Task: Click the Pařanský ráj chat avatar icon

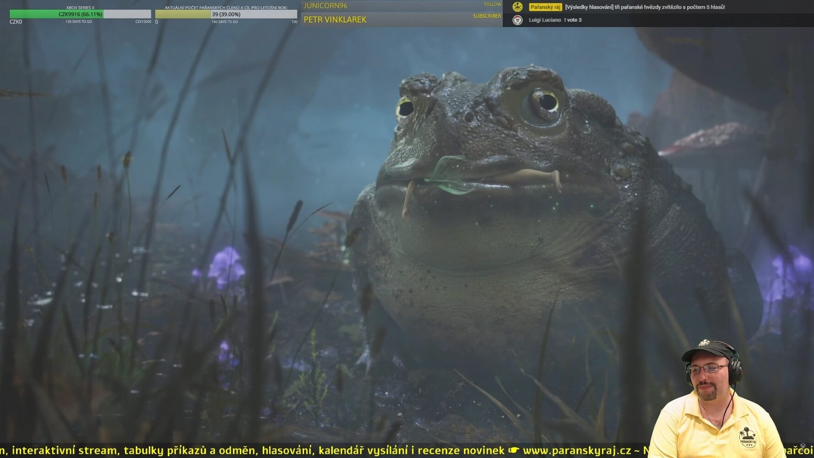Action: pos(517,7)
